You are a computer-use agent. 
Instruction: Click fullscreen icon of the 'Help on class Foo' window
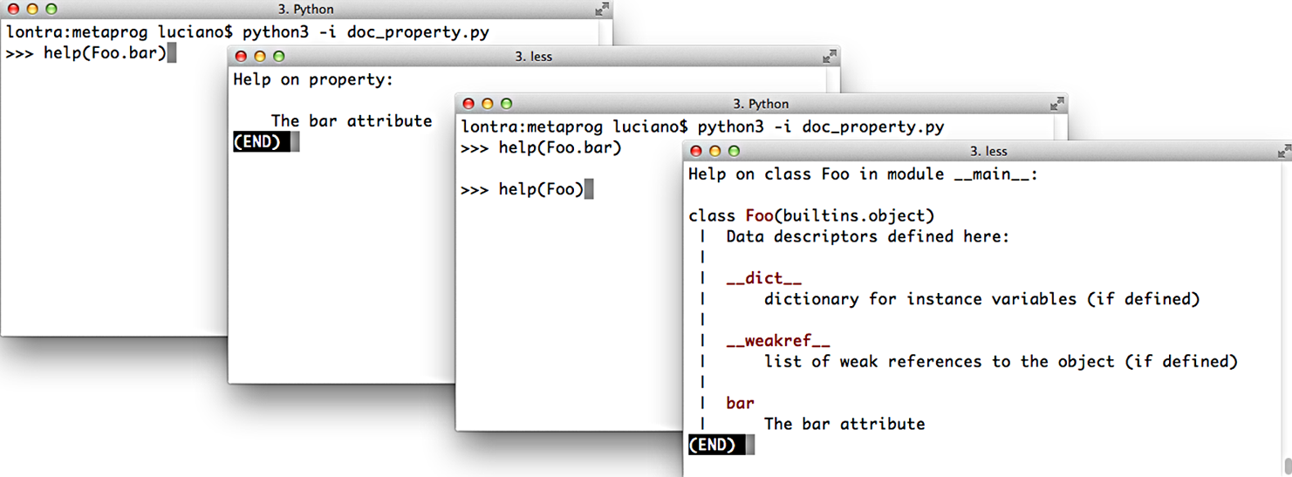click(x=1283, y=152)
